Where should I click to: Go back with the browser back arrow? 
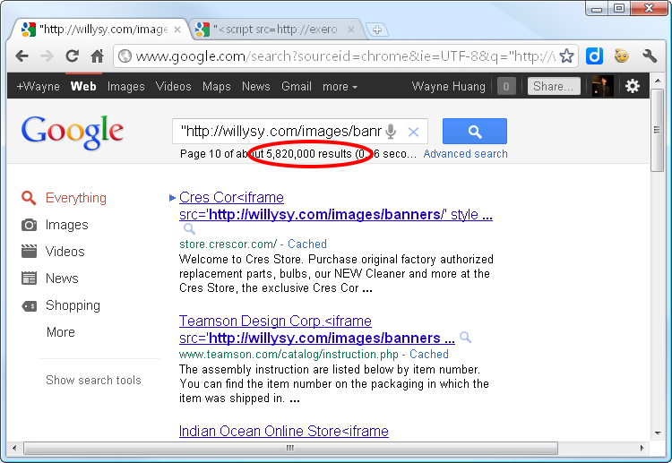[x=22, y=56]
